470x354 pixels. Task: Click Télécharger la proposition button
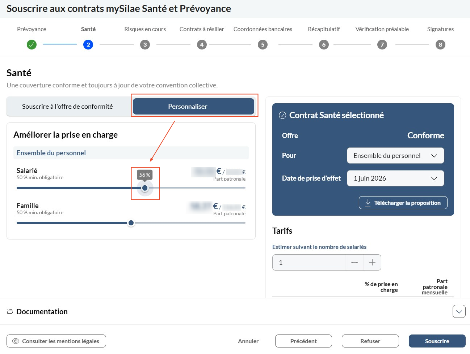pyautogui.click(x=403, y=203)
